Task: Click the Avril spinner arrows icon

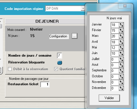Action: point(121,42)
